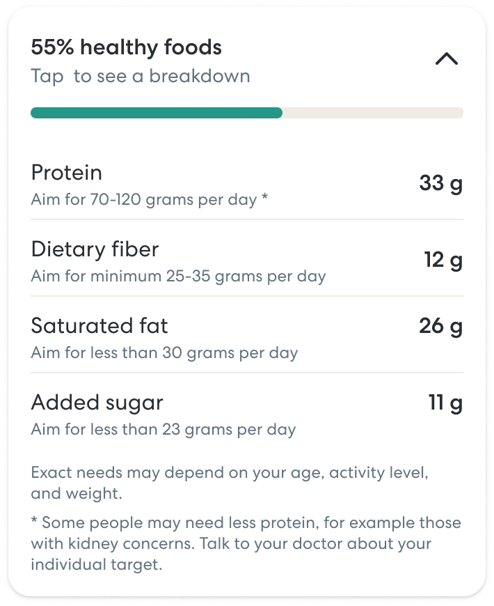494x606 pixels.
Task: Click the '55% healthy foods' heading
Action: click(x=127, y=47)
